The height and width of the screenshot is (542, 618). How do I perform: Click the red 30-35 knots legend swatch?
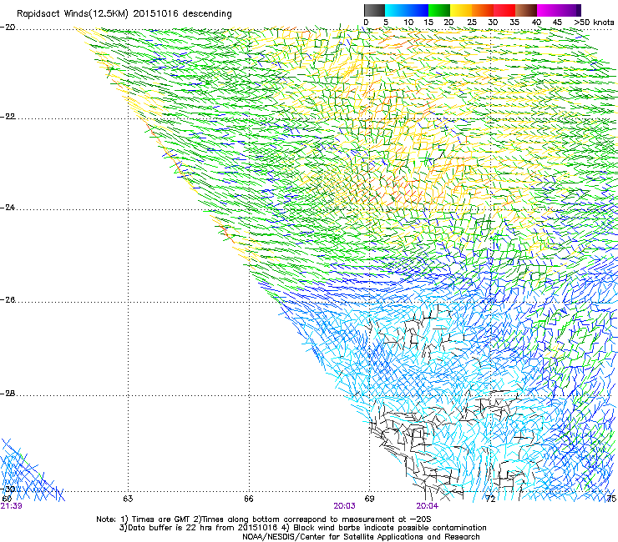click(x=504, y=10)
